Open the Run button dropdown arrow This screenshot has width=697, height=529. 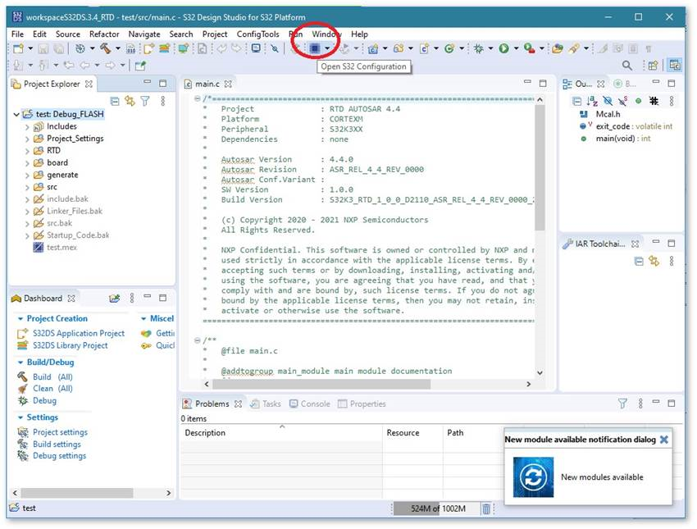click(516, 48)
